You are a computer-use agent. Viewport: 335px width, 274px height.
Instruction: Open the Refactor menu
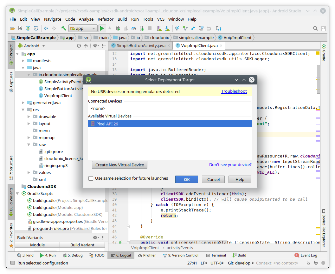tap(105, 19)
